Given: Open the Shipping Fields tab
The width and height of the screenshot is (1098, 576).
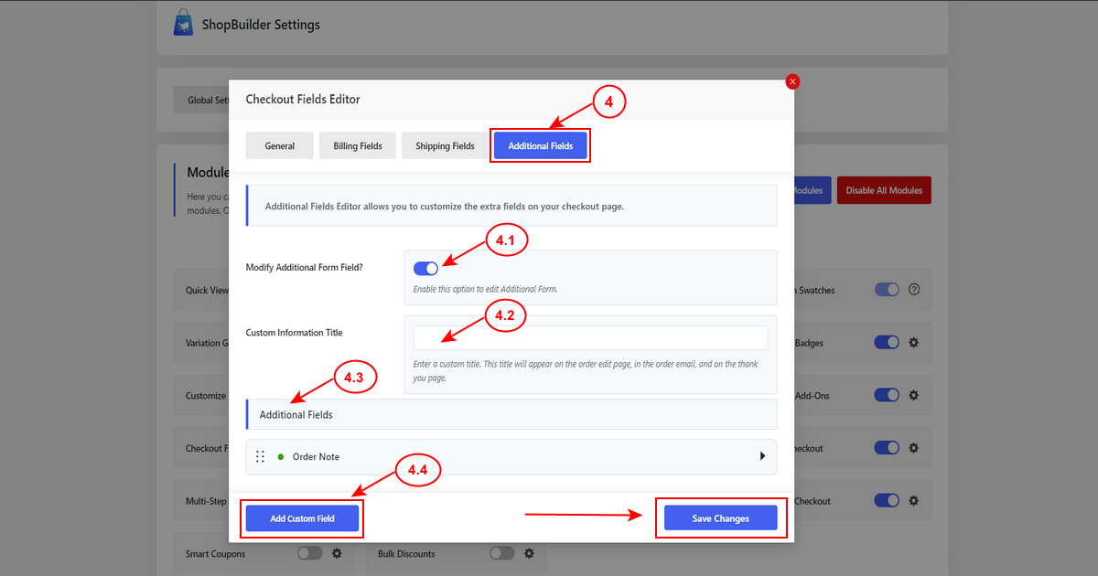Looking at the screenshot, I should tap(445, 146).
